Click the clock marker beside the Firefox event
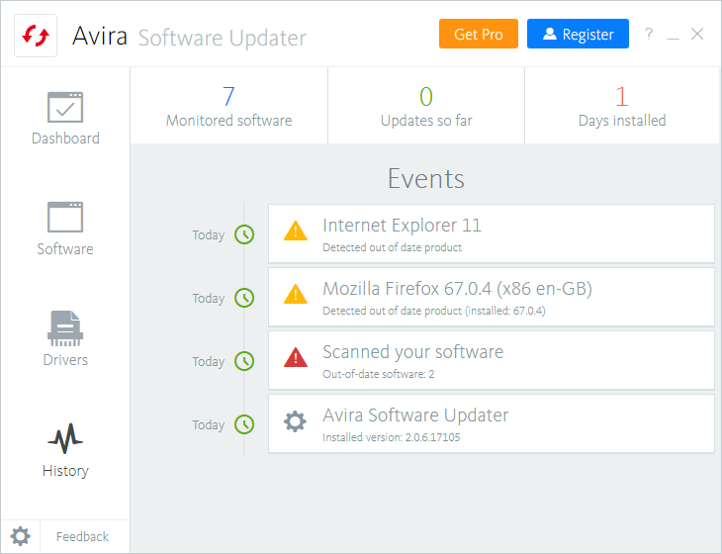722x554 pixels. tap(243, 298)
